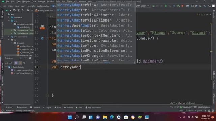Open the TODO tool window
Image resolution: width=216 pixels, height=121 pixels.
9,107
